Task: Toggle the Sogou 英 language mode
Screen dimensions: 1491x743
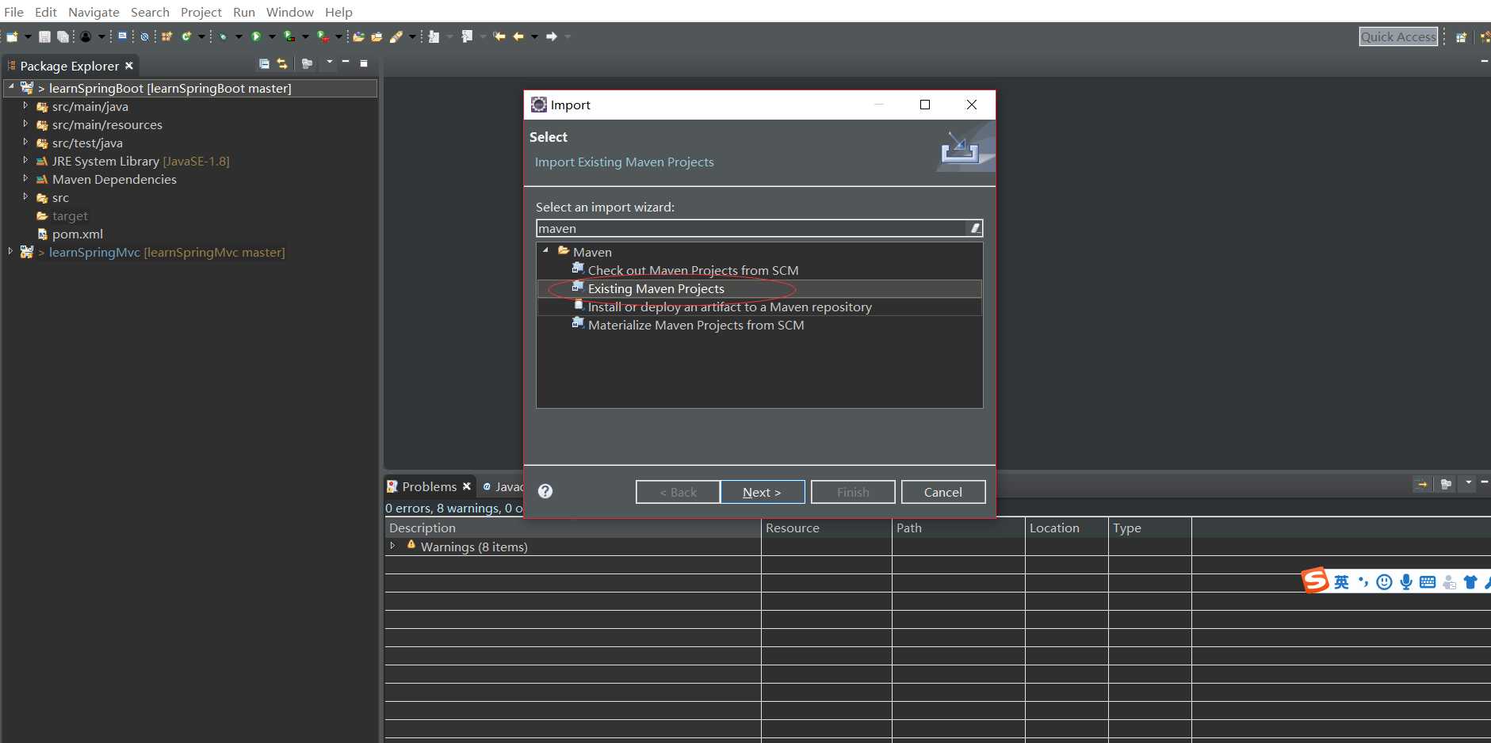Action: (x=1341, y=582)
